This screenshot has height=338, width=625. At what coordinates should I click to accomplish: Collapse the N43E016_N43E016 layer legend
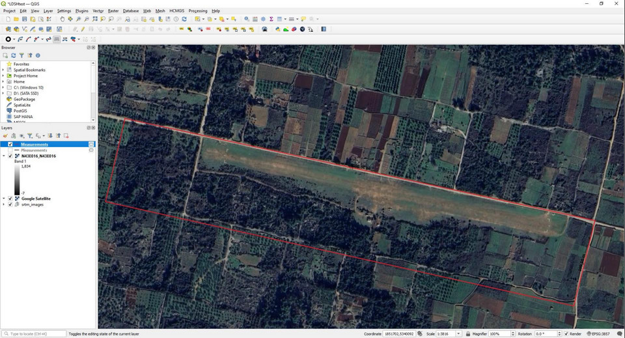[4, 156]
